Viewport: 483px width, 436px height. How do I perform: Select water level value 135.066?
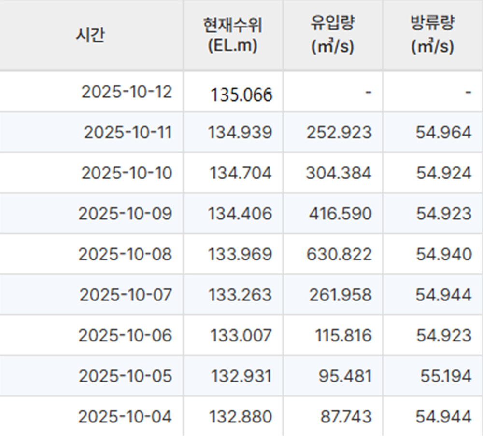click(241, 95)
